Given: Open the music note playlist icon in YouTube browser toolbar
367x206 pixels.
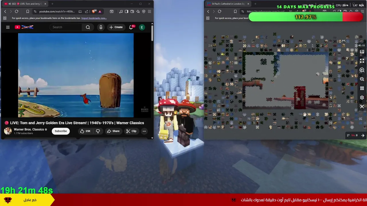Looking at the screenshot, I should point(121,11).
